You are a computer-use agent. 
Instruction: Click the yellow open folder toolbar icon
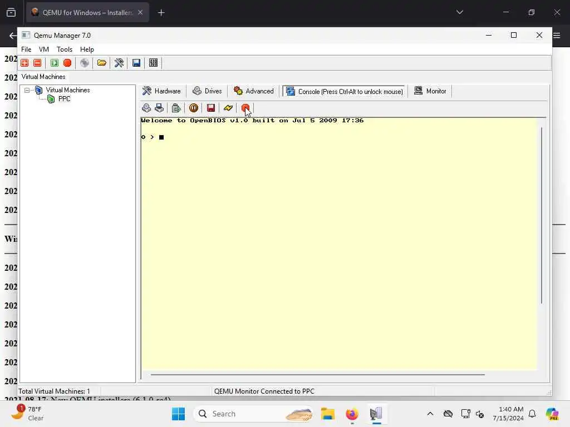click(x=101, y=63)
